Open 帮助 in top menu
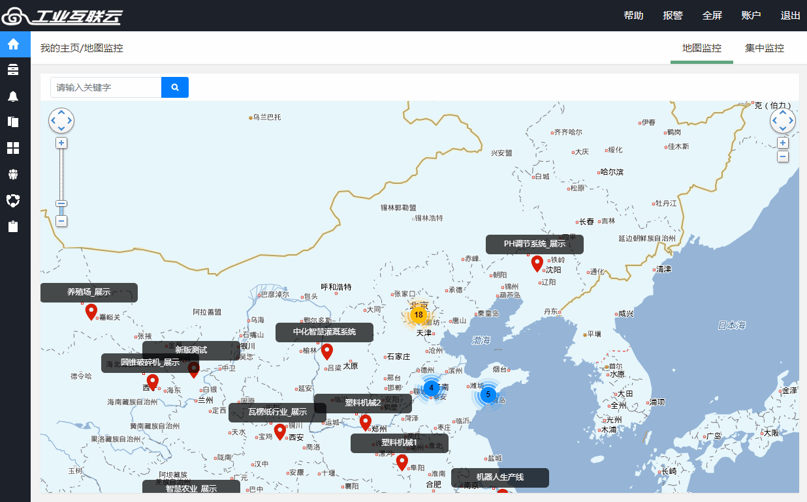 click(633, 16)
